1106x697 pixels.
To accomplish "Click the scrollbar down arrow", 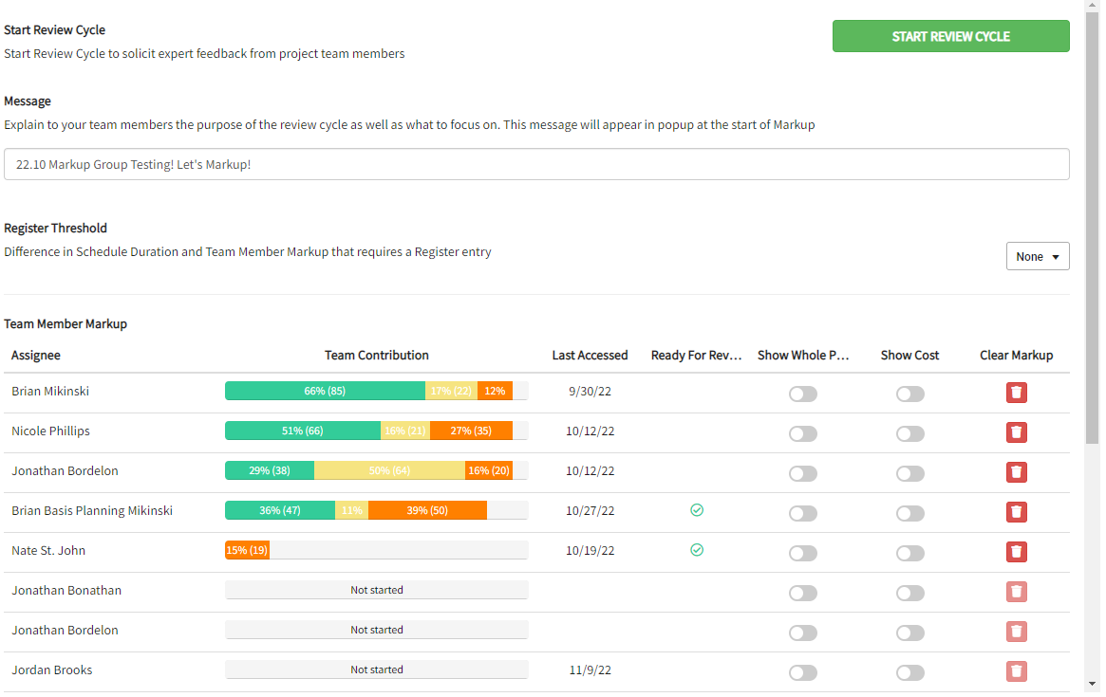I will click(1092, 684).
